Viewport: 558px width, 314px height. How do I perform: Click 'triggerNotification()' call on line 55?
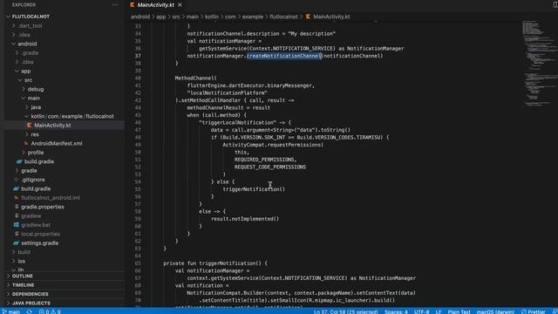(x=254, y=189)
